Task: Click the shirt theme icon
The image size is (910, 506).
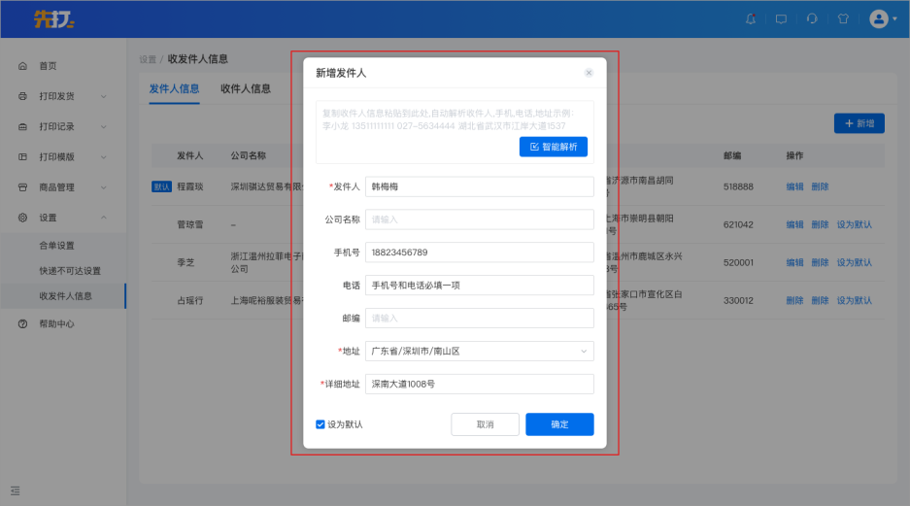Action: [843, 18]
